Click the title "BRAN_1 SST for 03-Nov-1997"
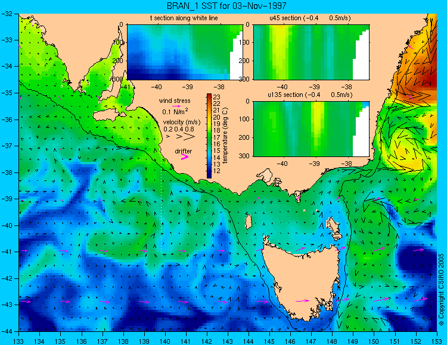Viewport: 447px width, 345px height. click(x=226, y=6)
